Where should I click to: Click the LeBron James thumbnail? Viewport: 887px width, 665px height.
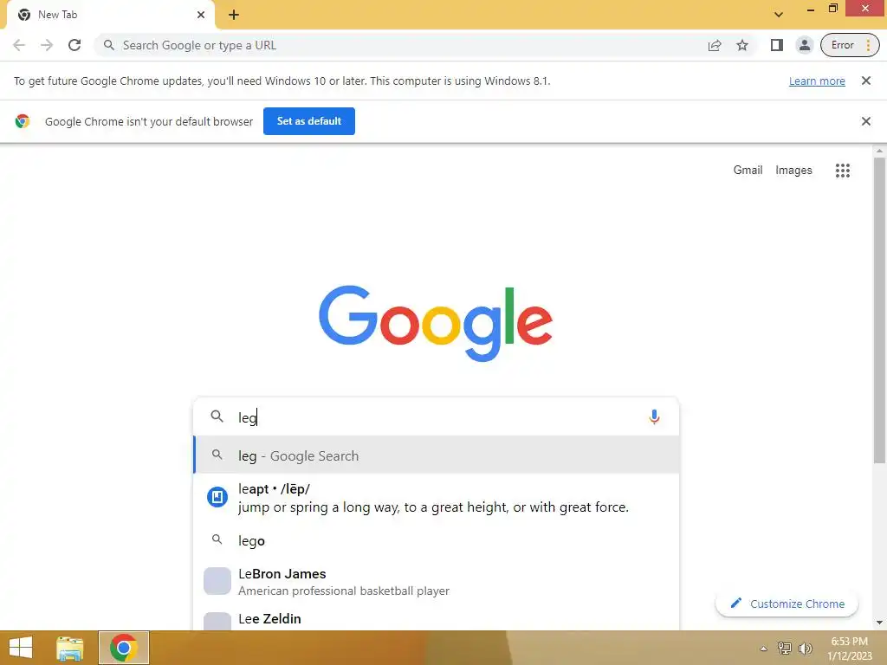click(217, 581)
